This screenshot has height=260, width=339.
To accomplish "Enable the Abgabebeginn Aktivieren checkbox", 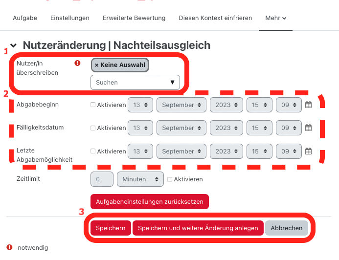I will [x=93, y=105].
